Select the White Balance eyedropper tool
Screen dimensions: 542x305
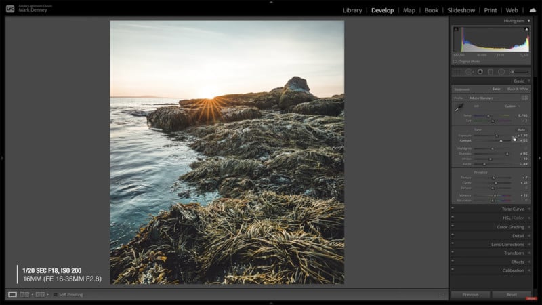pos(459,107)
